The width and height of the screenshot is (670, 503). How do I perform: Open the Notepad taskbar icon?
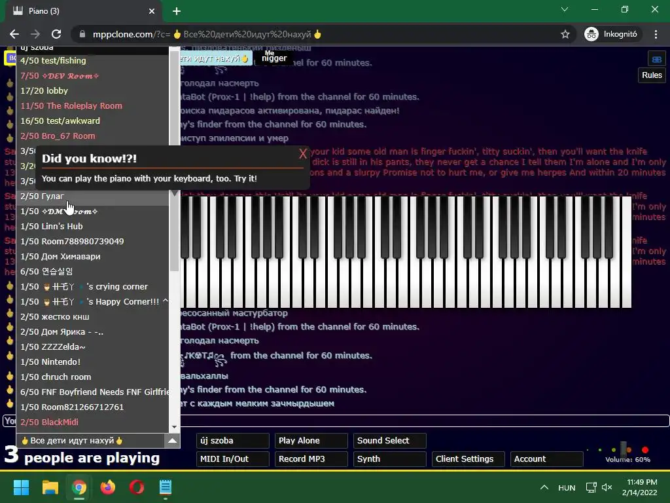point(166,487)
